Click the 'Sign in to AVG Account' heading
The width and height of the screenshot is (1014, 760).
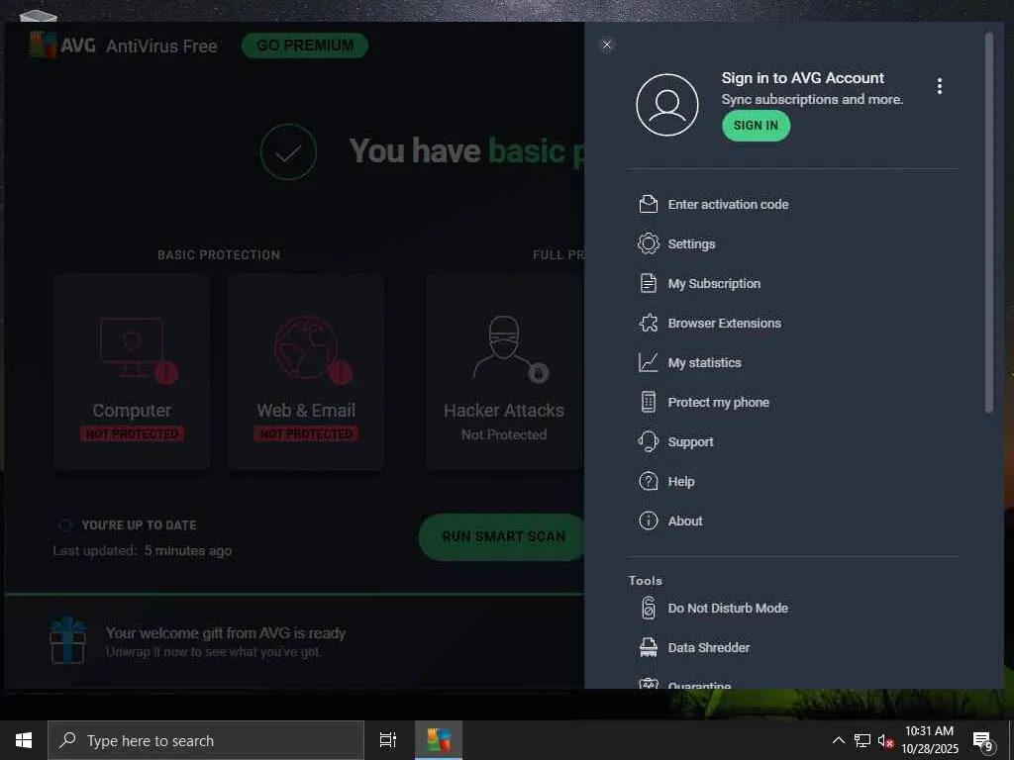[802, 78]
